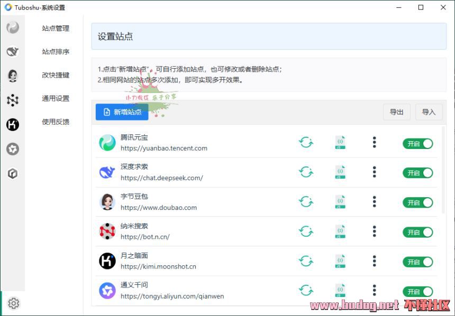The height and width of the screenshot is (316, 455).
Task: Turn off the 字节豆包 switch
Action: click(417, 202)
